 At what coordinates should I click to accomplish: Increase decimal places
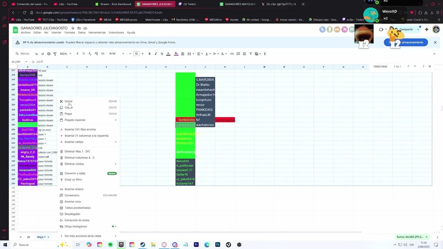tap(96, 54)
